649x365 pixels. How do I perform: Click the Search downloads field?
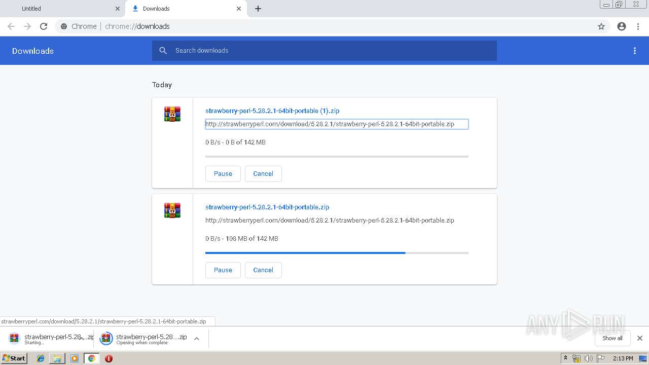pos(324,51)
